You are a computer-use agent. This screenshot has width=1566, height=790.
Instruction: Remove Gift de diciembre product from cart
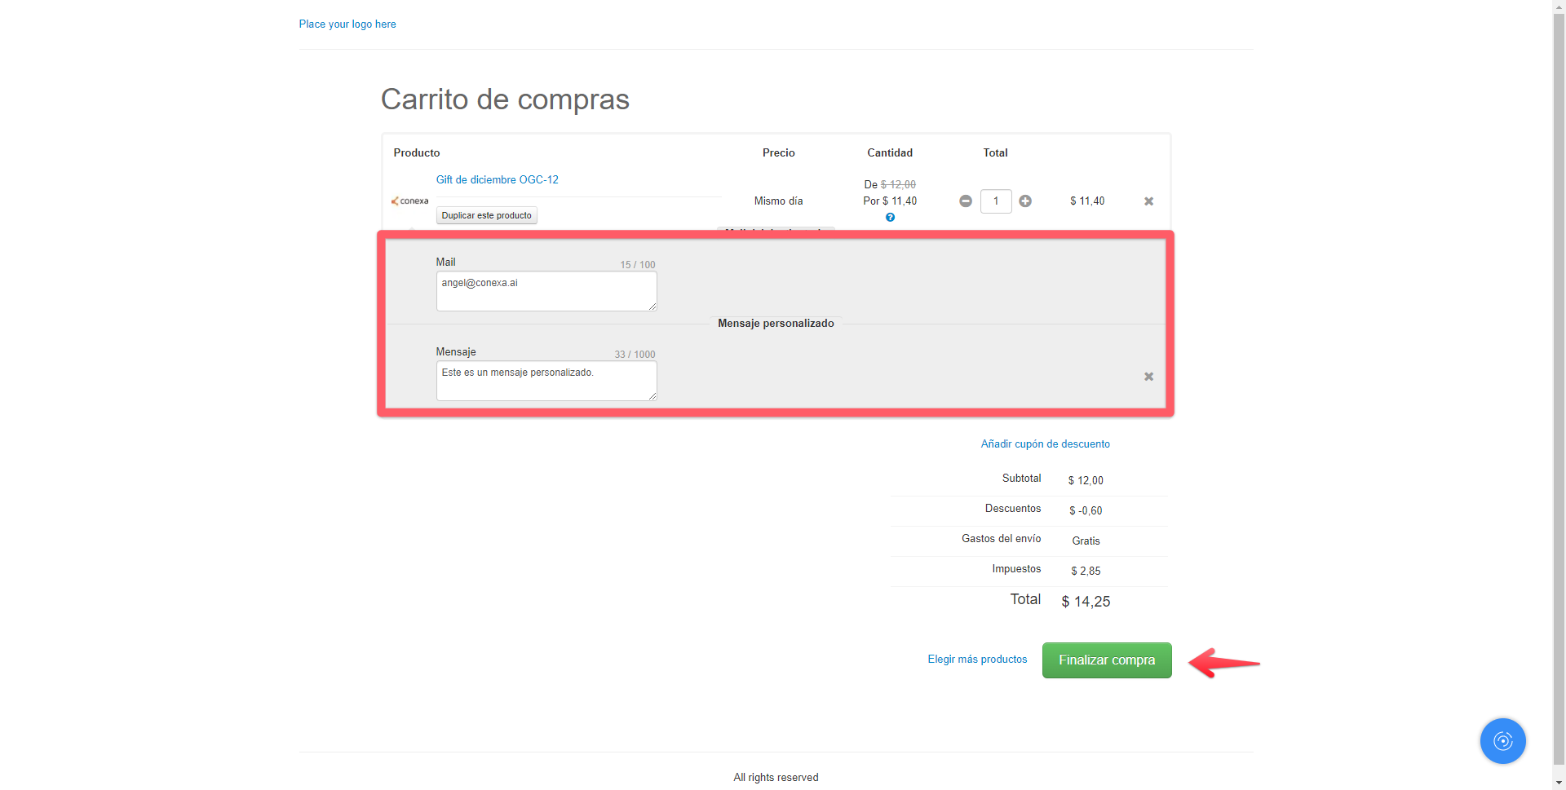[x=1148, y=201]
